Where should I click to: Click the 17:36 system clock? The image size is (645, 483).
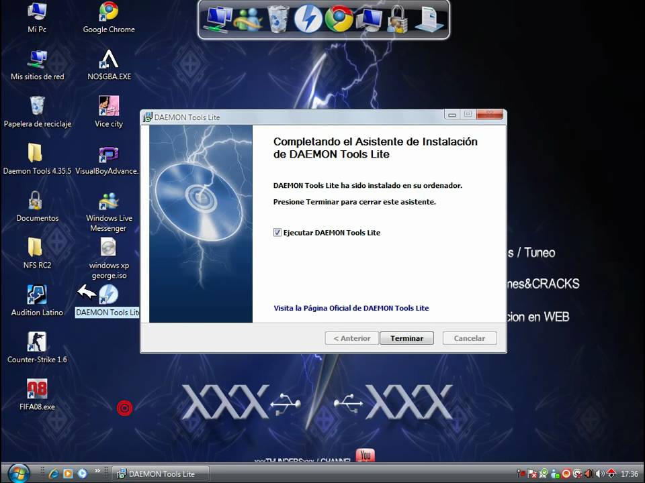[629, 474]
